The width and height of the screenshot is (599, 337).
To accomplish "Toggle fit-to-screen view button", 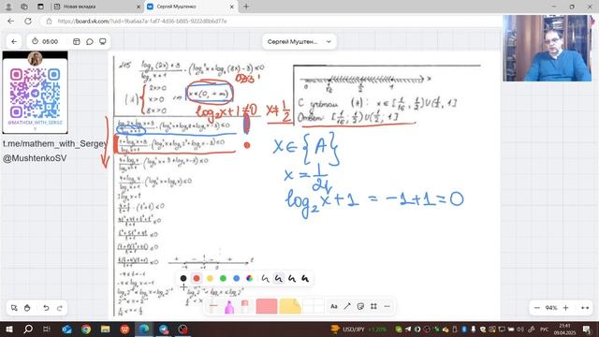I will pyautogui.click(x=584, y=308).
